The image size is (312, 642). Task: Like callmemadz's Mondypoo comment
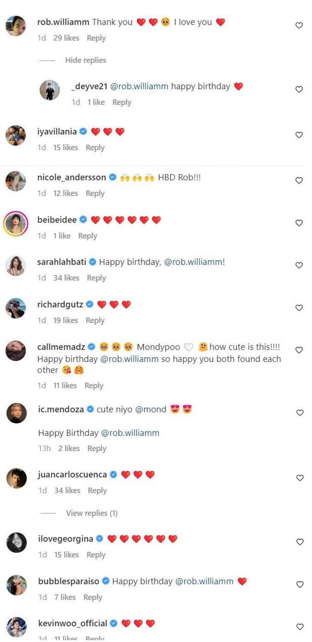(x=299, y=350)
